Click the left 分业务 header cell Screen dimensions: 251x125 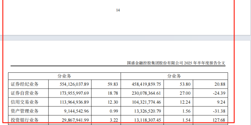[64, 76]
